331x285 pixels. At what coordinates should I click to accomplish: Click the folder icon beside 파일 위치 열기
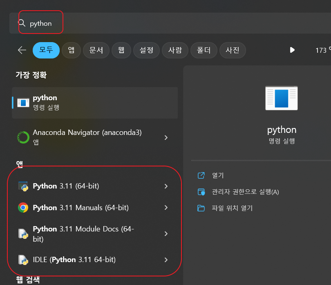pyautogui.click(x=201, y=208)
